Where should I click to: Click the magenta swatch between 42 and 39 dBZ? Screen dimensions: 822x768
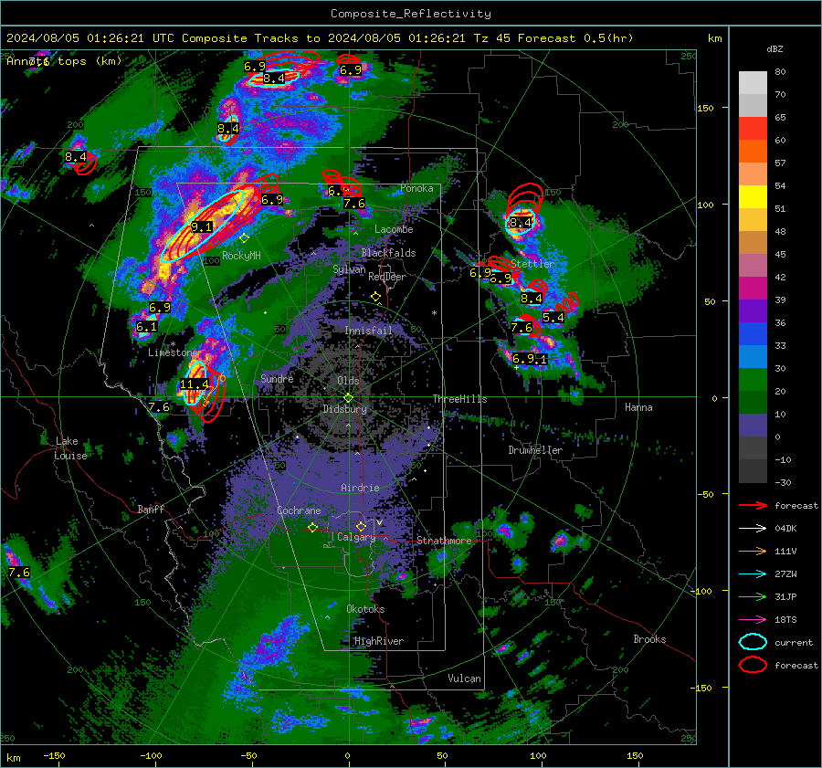tap(753, 289)
